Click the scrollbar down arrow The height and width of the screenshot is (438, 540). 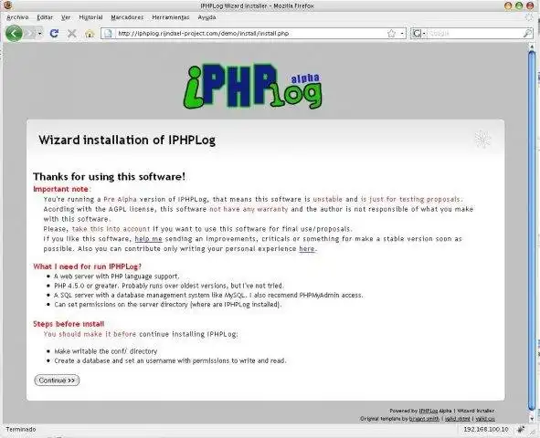pyautogui.click(x=532, y=419)
